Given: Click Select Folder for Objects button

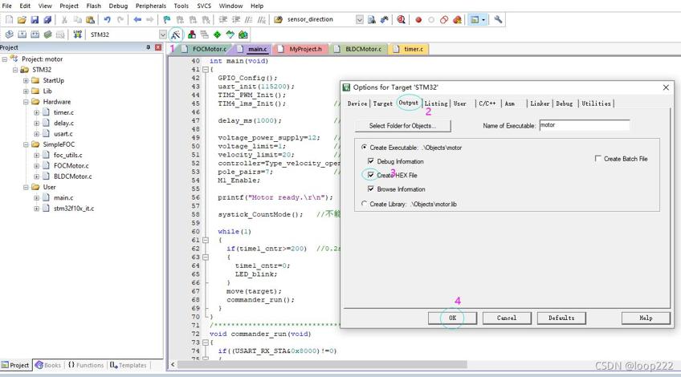Looking at the screenshot, I should click(402, 126).
